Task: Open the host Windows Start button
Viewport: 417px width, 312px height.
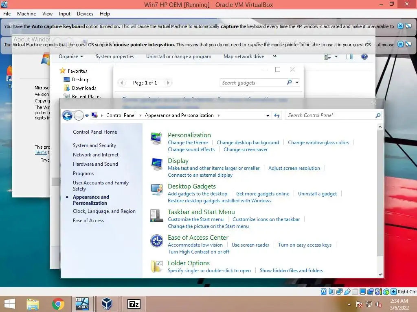Action: coord(10,304)
